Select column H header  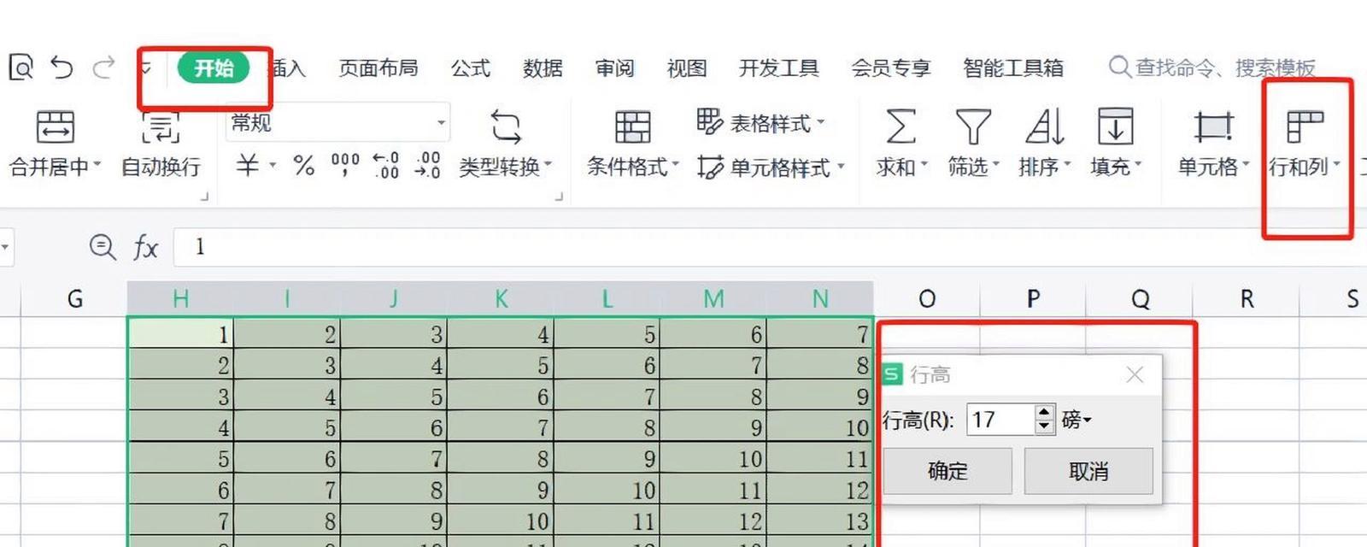click(x=180, y=298)
